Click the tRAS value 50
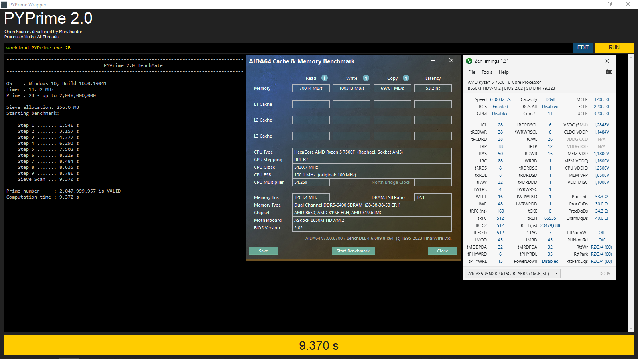638x359 pixels. pos(500,154)
